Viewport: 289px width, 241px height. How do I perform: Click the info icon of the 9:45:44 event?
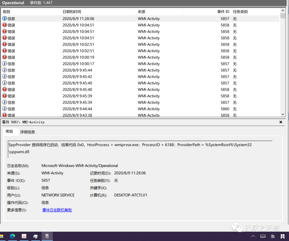pos(5,70)
